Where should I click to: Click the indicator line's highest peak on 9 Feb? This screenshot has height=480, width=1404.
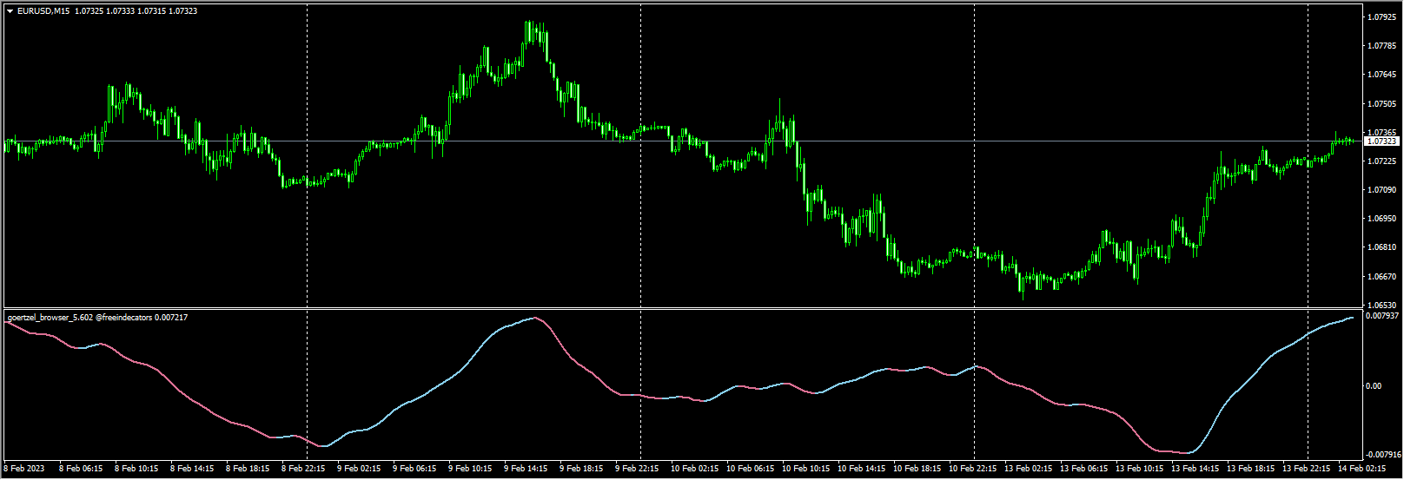533,318
